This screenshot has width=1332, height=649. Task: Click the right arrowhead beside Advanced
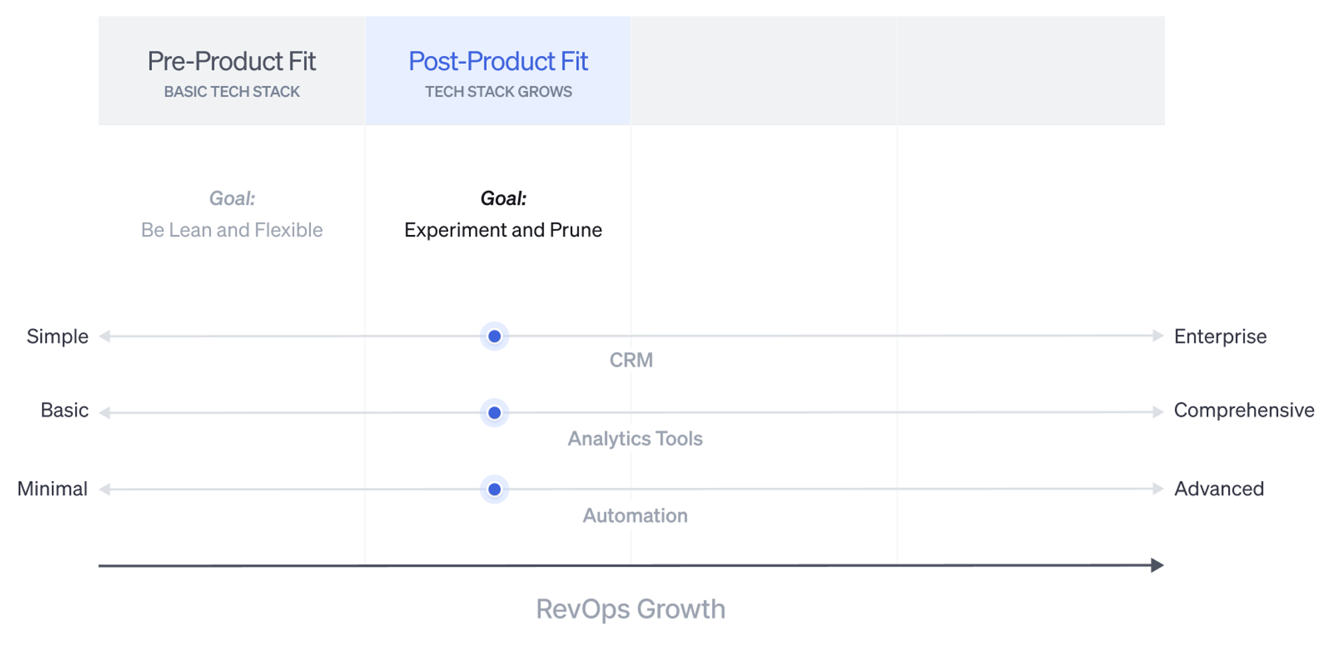point(1158,489)
